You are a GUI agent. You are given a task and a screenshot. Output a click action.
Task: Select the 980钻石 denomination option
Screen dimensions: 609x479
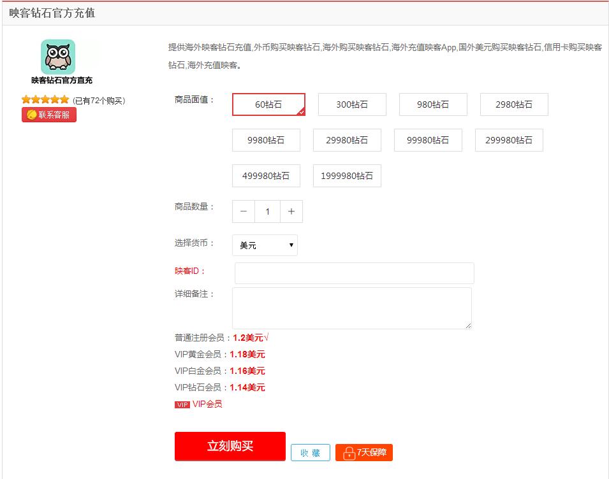[x=433, y=104]
